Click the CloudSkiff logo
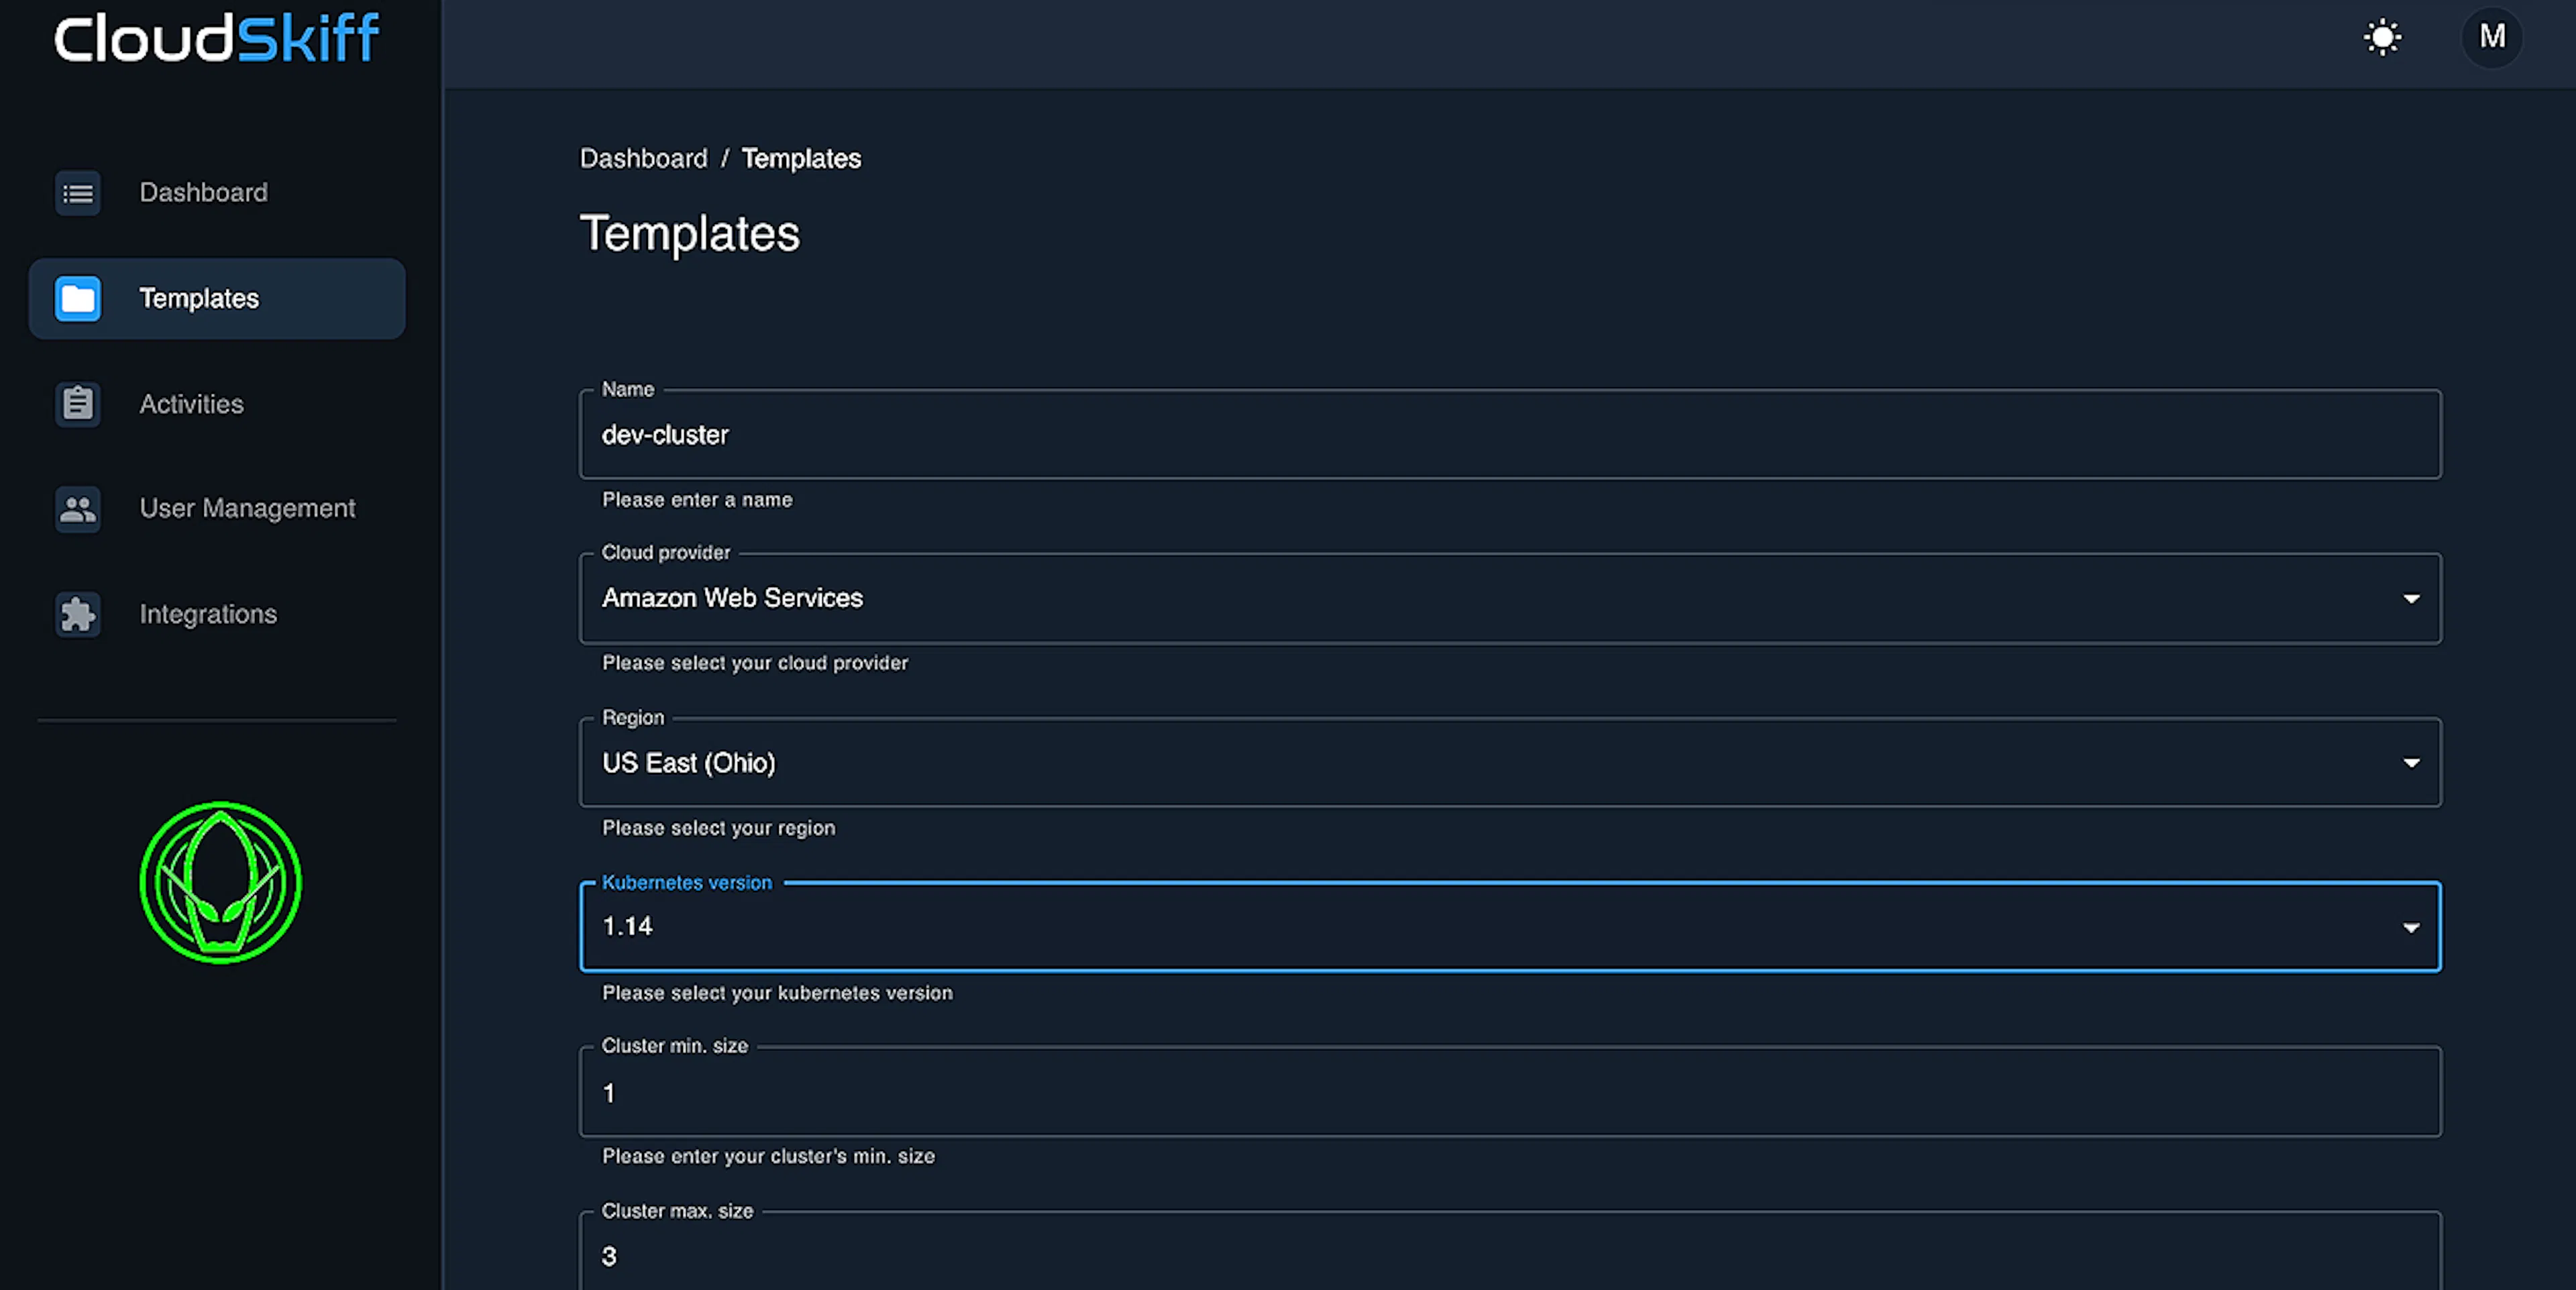The image size is (2576, 1290). (x=217, y=39)
